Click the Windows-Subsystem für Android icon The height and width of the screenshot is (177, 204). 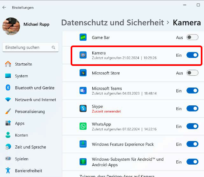[x=83, y=162]
